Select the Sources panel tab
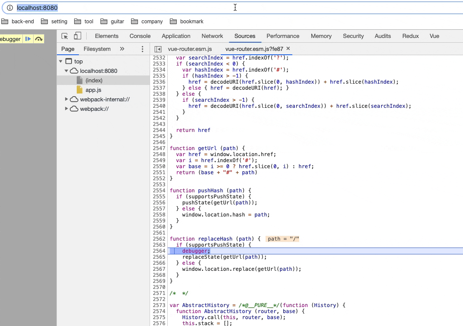 (245, 36)
